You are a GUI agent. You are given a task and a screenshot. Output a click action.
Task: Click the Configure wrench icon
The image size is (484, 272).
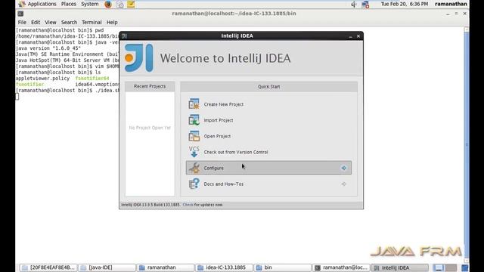[x=194, y=168]
